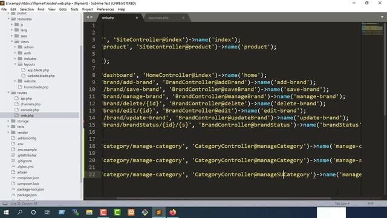Open .env.example file
The width and height of the screenshot is (387, 218).
27,150
